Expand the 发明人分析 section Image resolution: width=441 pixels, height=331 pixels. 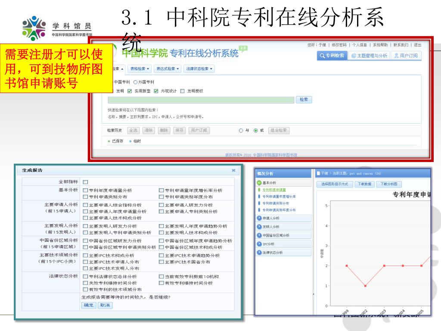(283, 227)
